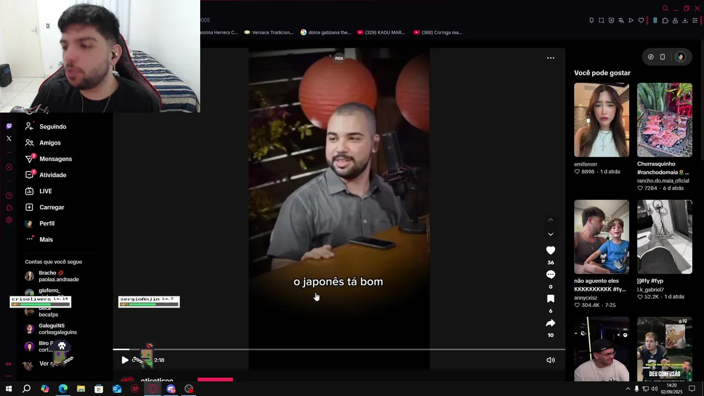Open the downloads icon in toolbar
The height and width of the screenshot is (396, 704).
tap(685, 20)
